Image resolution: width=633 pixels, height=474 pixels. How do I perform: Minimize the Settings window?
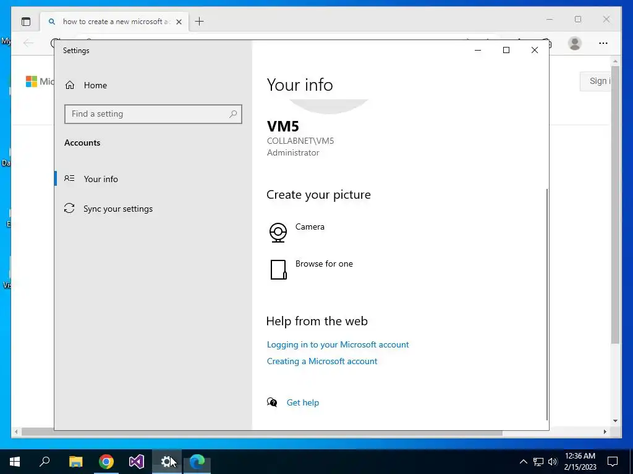[478, 50]
